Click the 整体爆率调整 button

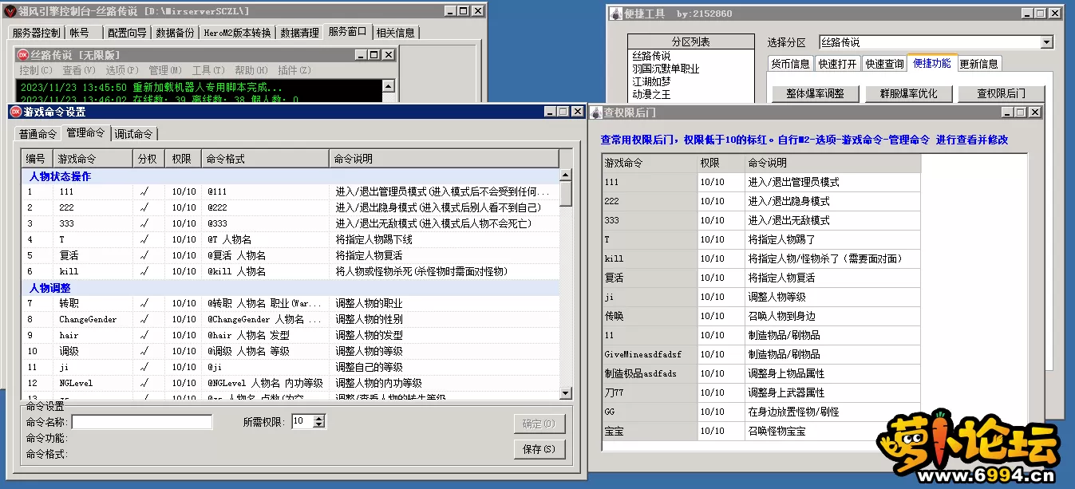816,93
